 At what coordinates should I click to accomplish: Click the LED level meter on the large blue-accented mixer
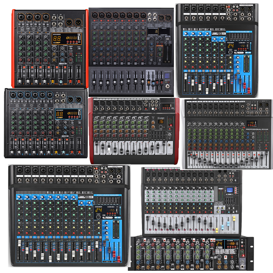(x=116, y=229)
